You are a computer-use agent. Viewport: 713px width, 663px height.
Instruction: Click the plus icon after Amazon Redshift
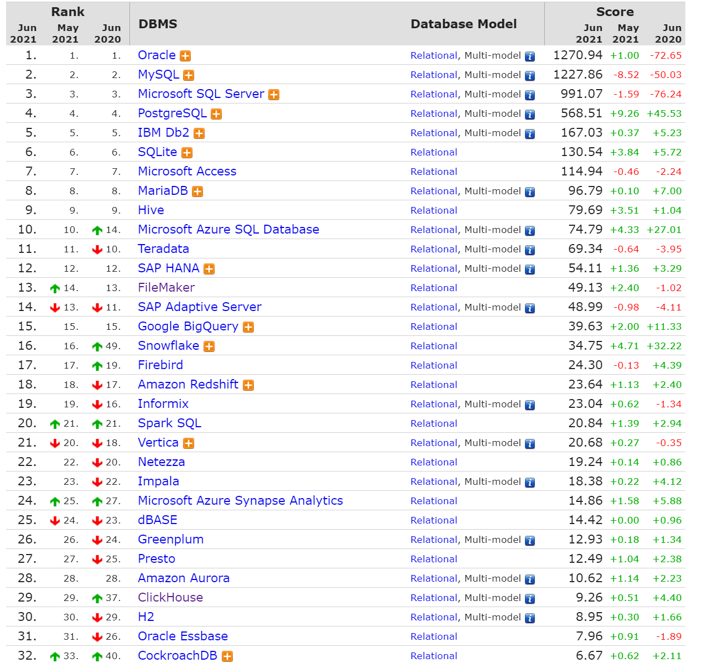[x=248, y=385]
